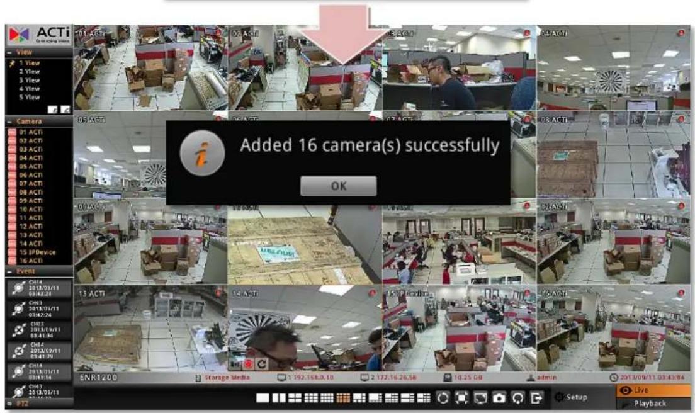Image resolution: width=695 pixels, height=413 pixels.
Task: Click the Storage Media status icon
Action: (198, 378)
